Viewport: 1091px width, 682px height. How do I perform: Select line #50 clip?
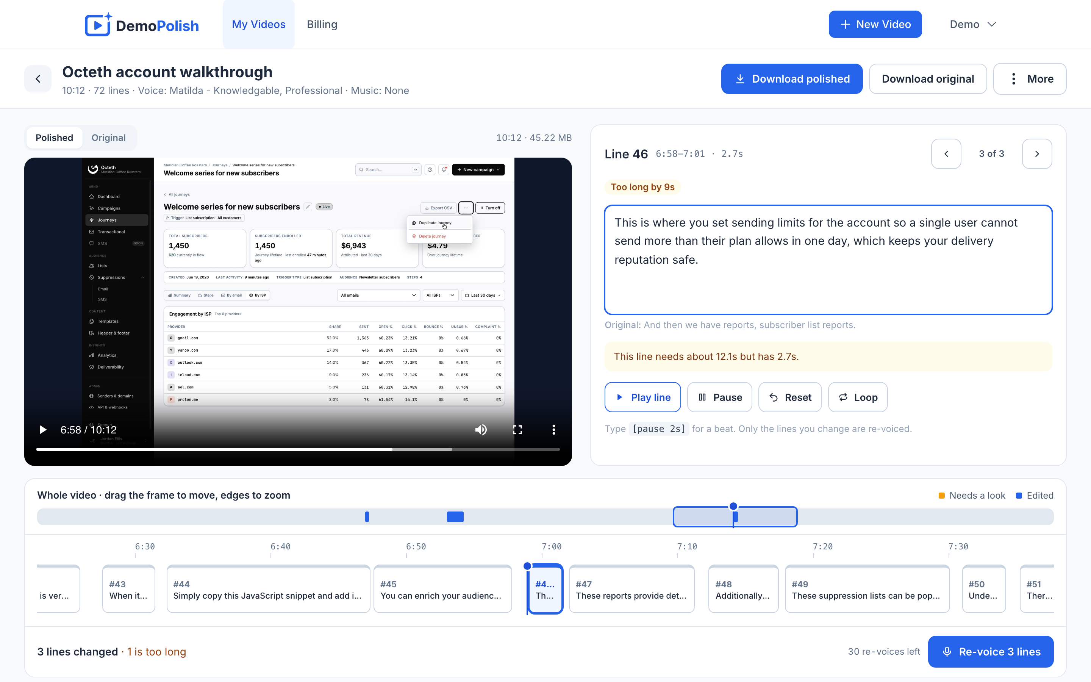pos(984,590)
